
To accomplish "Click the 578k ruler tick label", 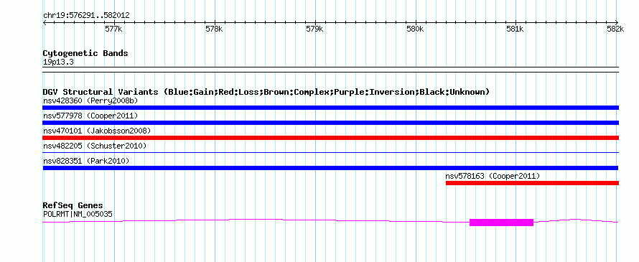I will tap(214, 29).
